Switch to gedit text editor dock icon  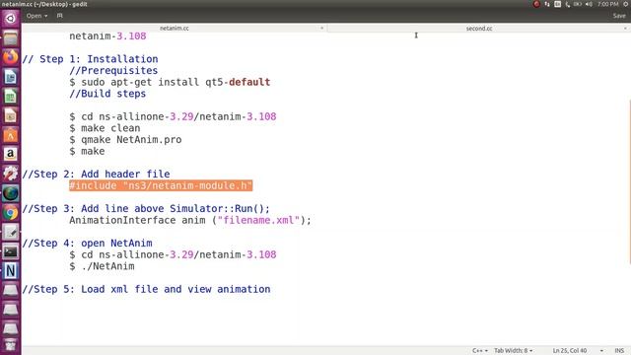pos(11,232)
